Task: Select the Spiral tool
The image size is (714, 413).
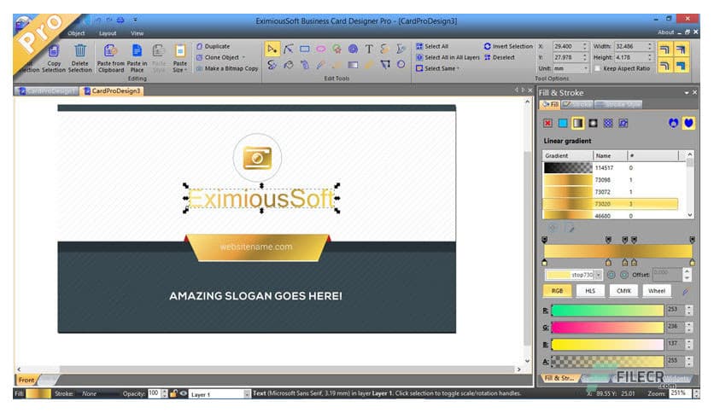Action: [353, 49]
